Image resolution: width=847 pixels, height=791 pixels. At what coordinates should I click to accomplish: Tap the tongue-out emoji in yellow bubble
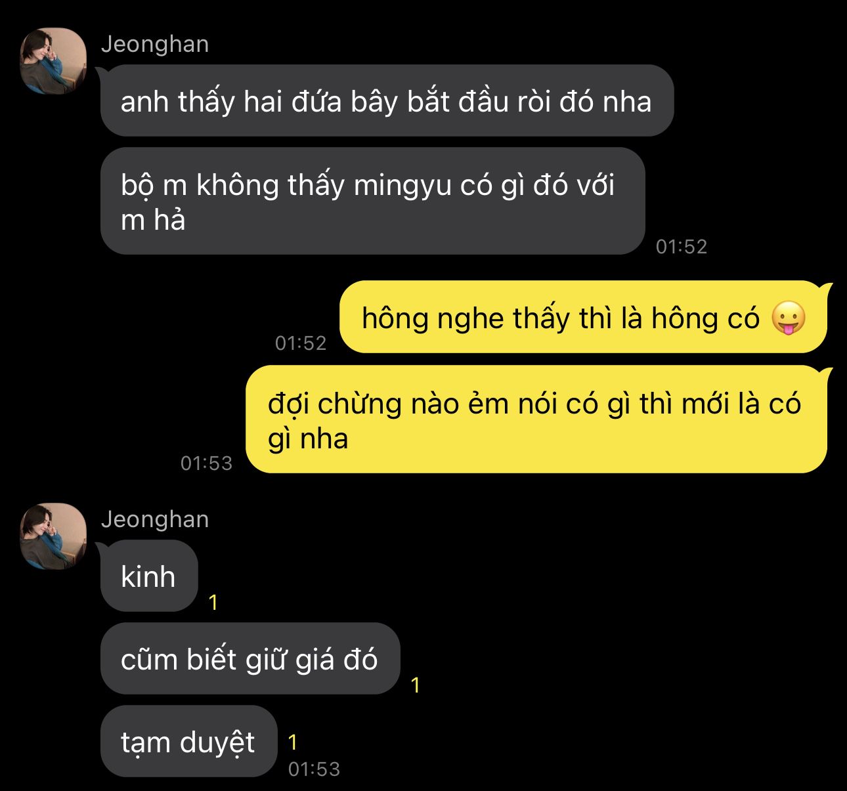[x=788, y=318]
